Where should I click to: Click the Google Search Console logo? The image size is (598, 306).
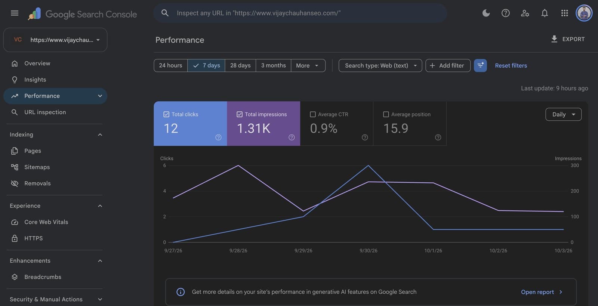point(82,14)
